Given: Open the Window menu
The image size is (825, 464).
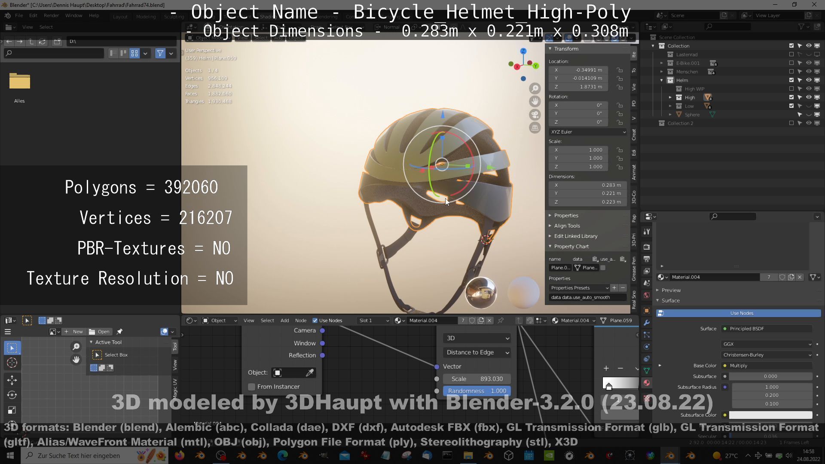Looking at the screenshot, I should click(73, 15).
